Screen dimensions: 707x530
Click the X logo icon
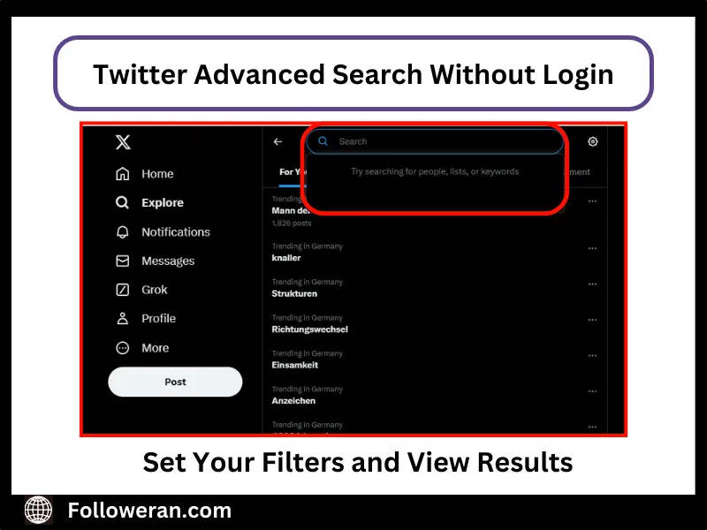coord(123,142)
